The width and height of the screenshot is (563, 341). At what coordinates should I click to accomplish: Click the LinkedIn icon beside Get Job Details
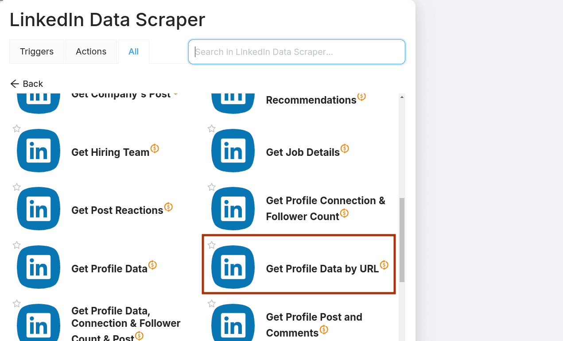[233, 151]
